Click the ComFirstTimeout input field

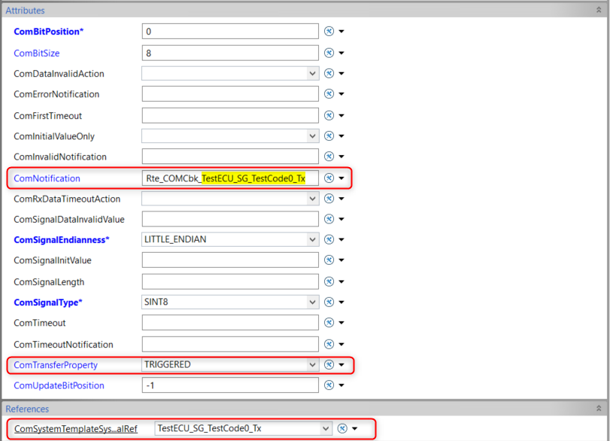[230, 116]
